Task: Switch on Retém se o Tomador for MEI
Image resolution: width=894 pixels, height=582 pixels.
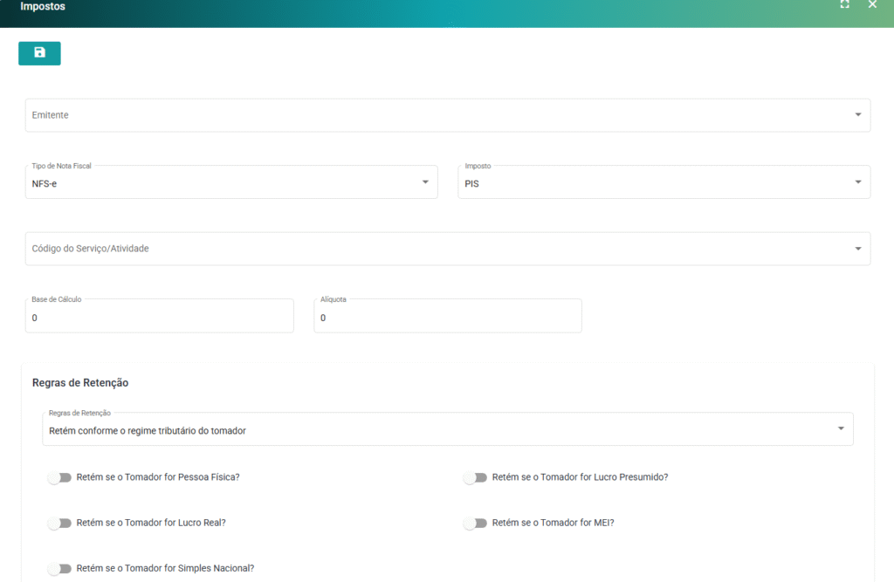Action: pos(475,523)
